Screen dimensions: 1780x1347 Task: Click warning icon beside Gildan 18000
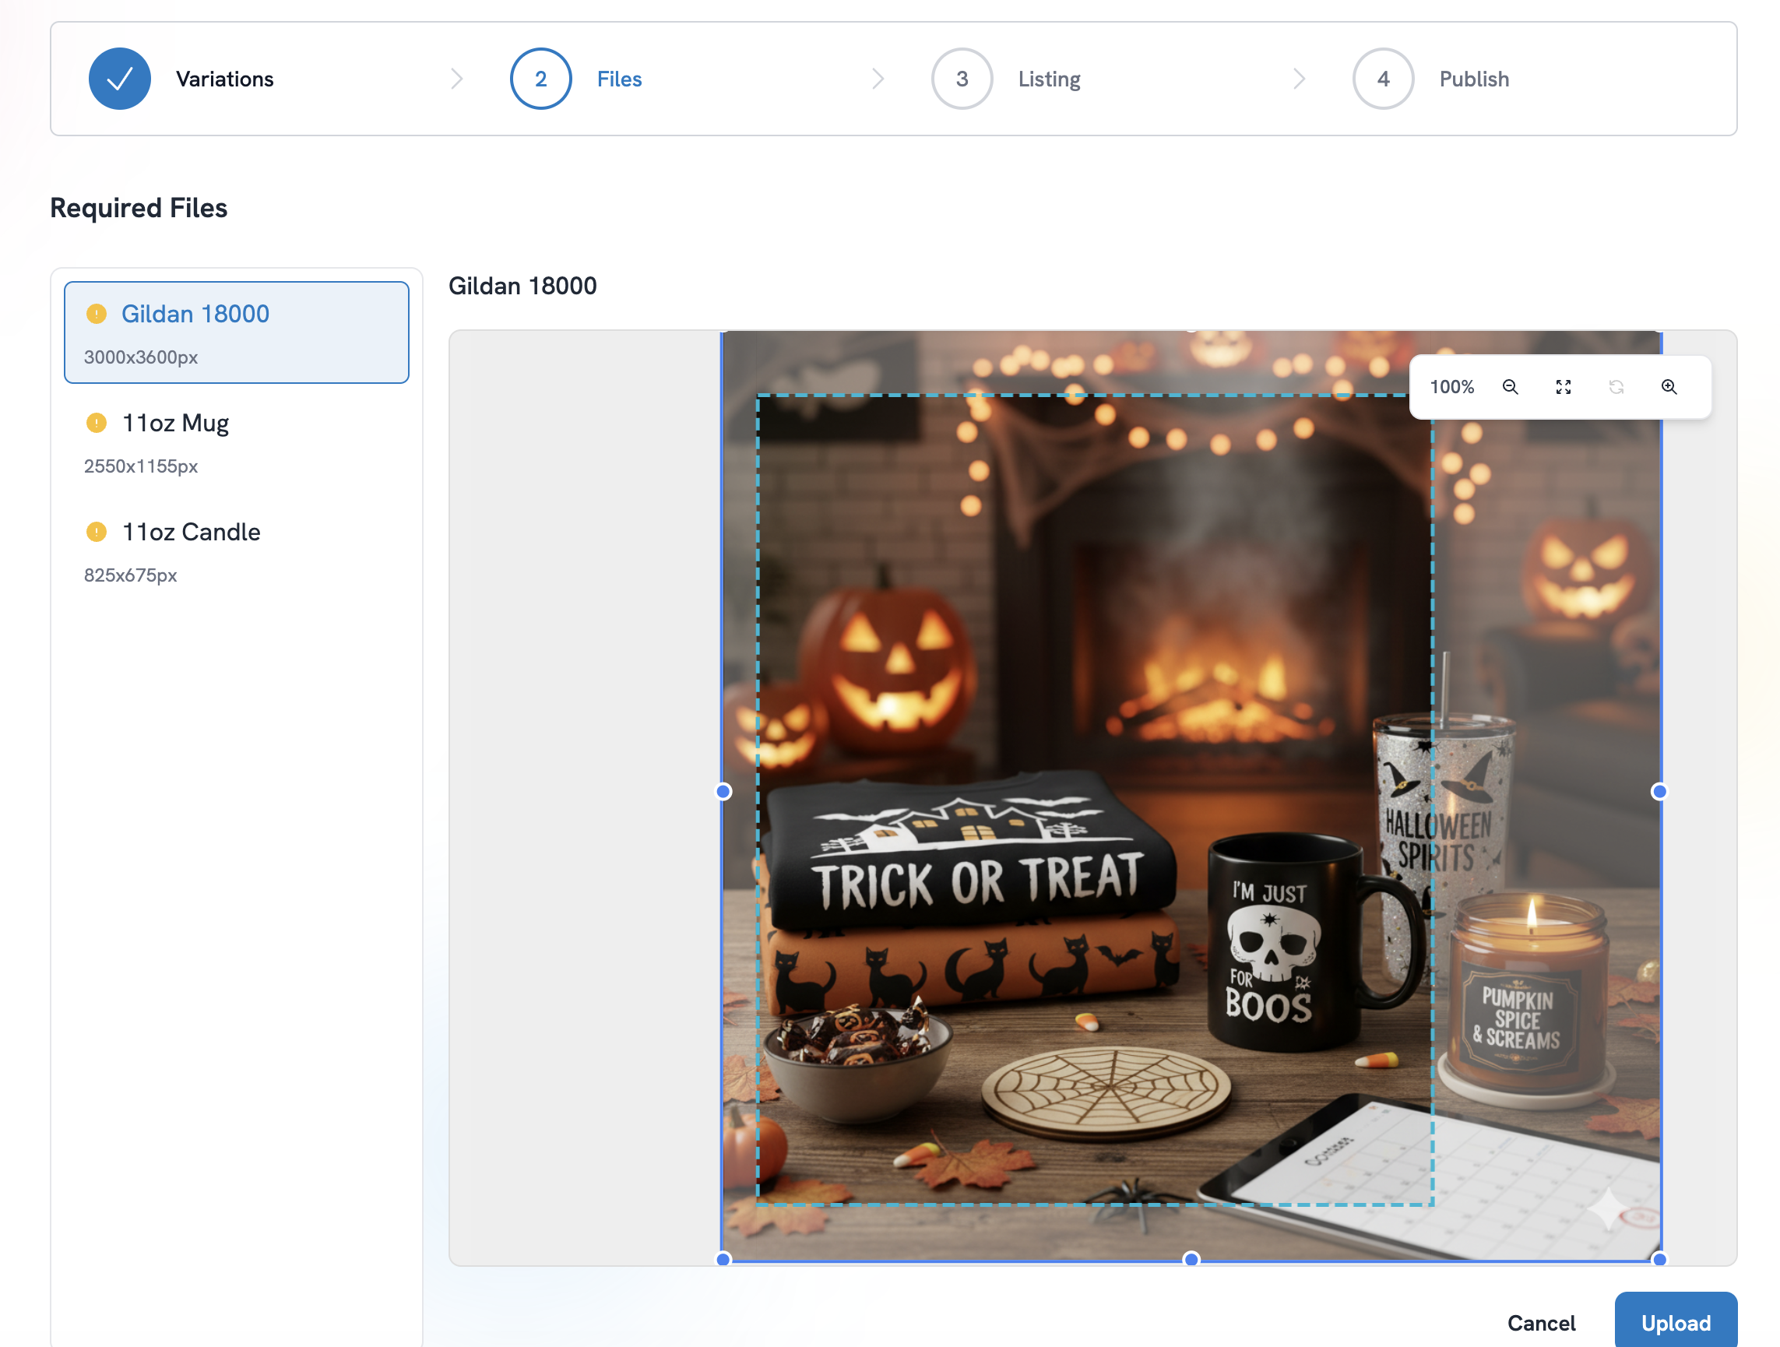[97, 314]
